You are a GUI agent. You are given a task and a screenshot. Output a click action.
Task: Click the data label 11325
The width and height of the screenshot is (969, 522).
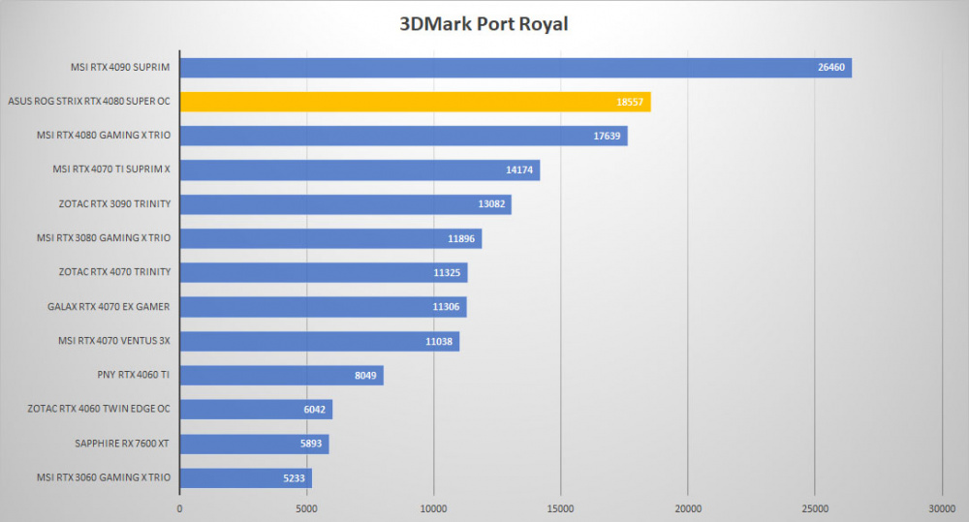coord(447,272)
